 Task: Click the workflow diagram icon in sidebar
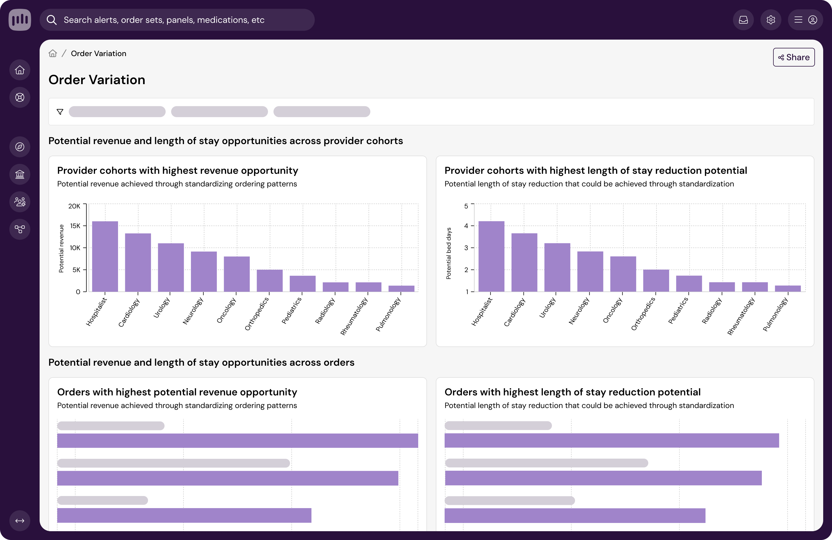click(20, 229)
